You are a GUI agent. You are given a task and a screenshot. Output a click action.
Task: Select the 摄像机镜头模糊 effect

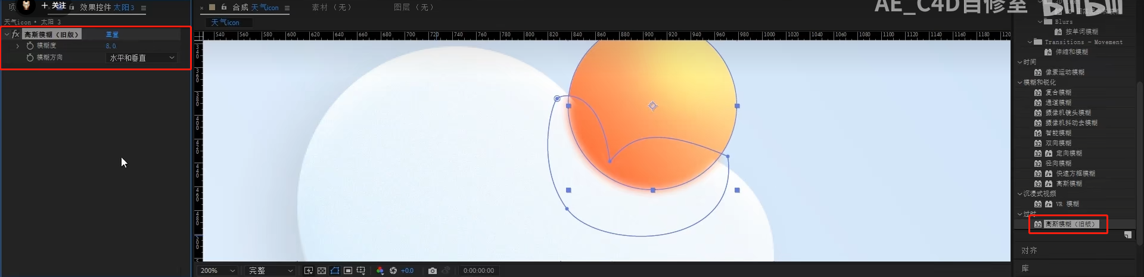(1068, 113)
